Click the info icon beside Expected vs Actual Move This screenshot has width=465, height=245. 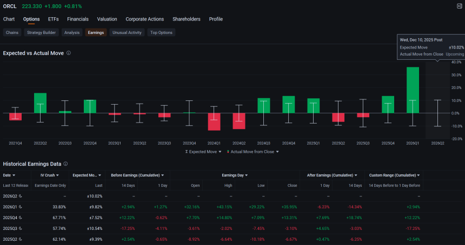point(69,53)
